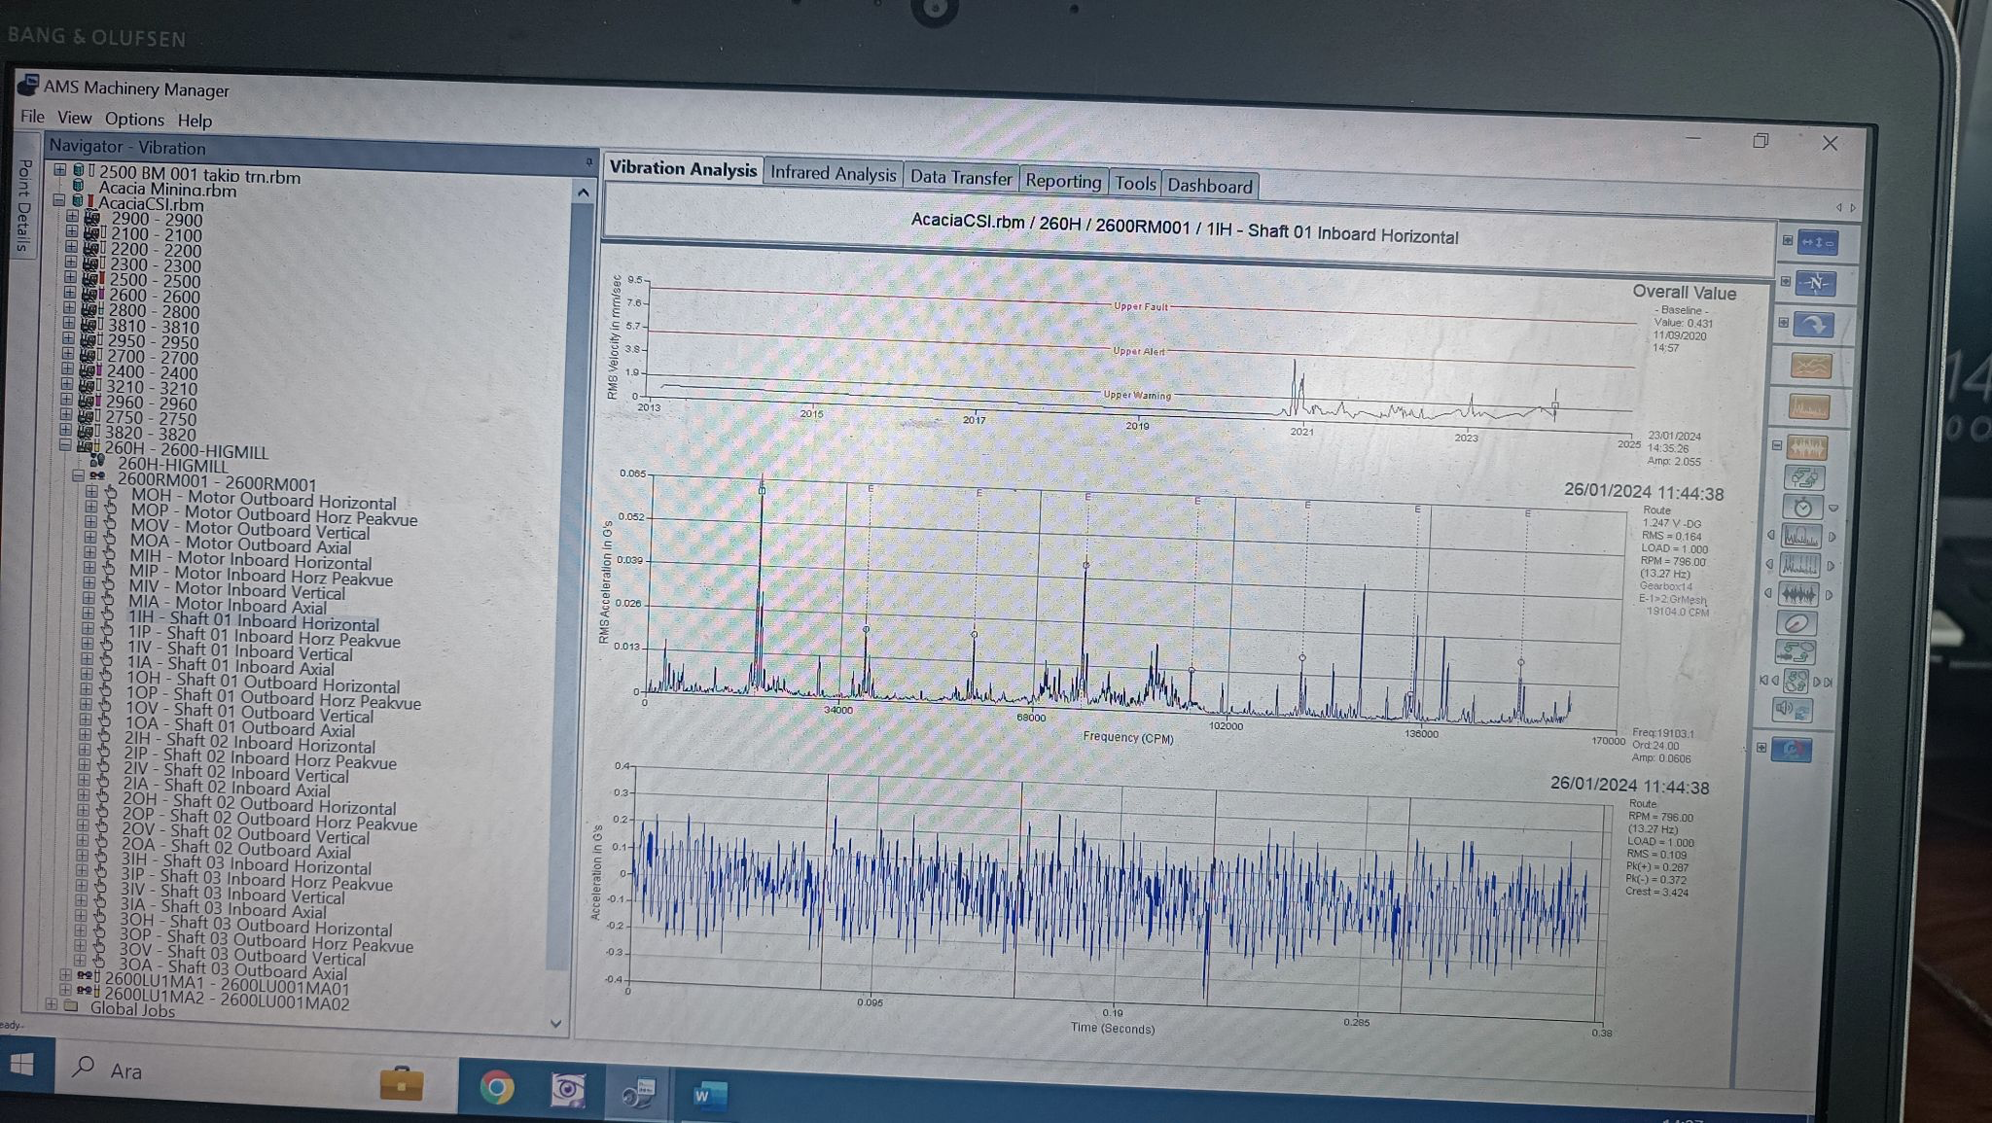The width and height of the screenshot is (1992, 1123).
Task: Click the blue icon at the toolbar bottom
Action: [x=1791, y=750]
